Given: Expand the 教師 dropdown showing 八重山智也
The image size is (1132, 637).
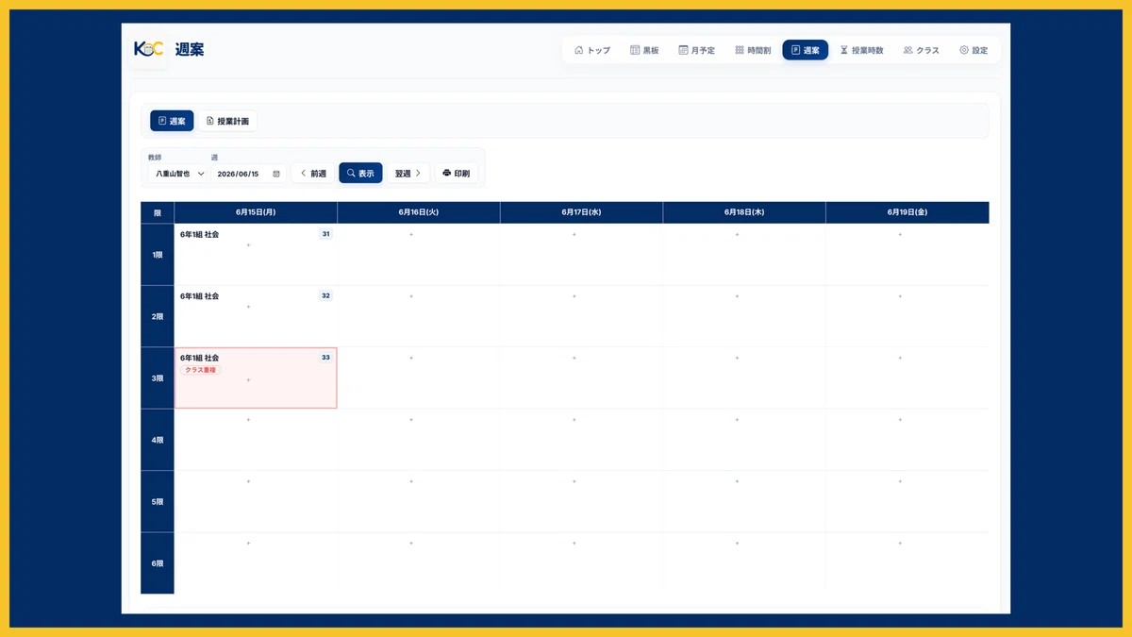Looking at the screenshot, I should (178, 174).
